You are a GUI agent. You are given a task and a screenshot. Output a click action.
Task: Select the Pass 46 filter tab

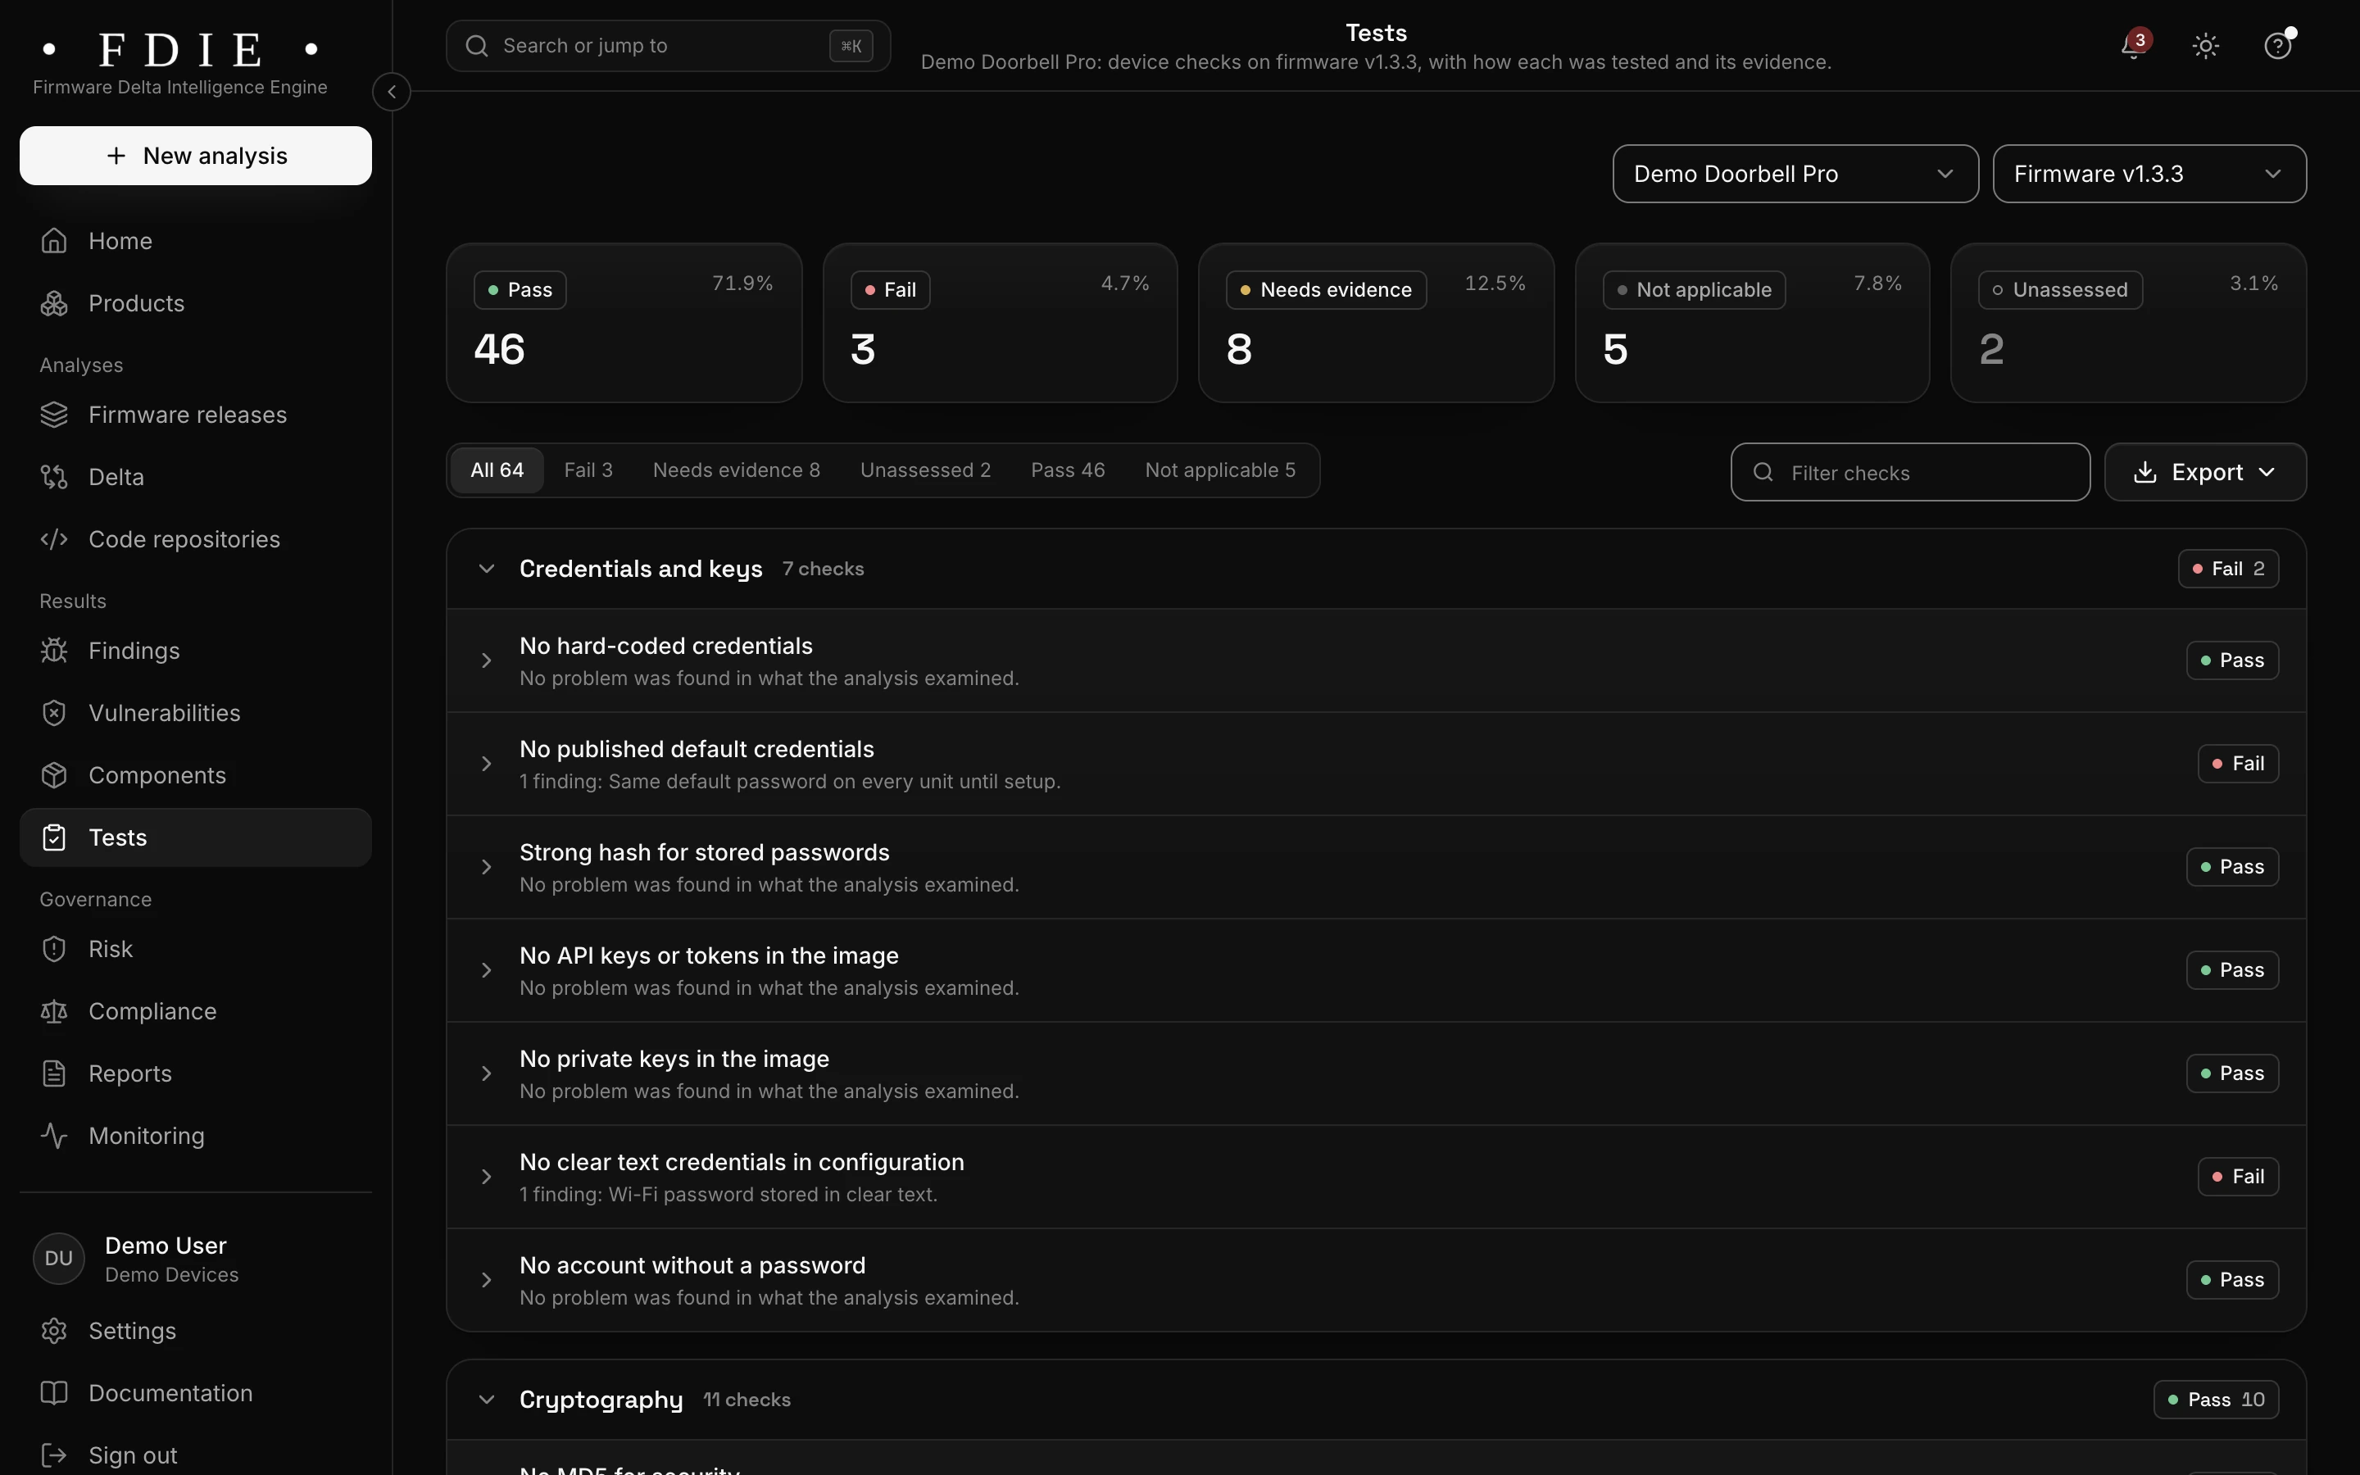point(1068,470)
